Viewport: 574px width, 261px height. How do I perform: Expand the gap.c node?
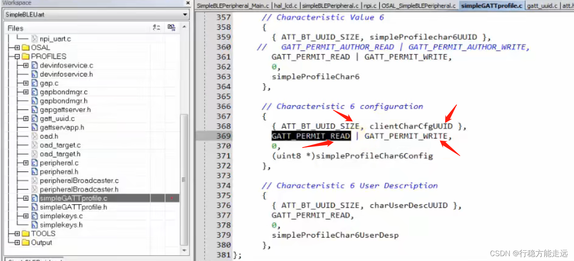tap(26, 83)
